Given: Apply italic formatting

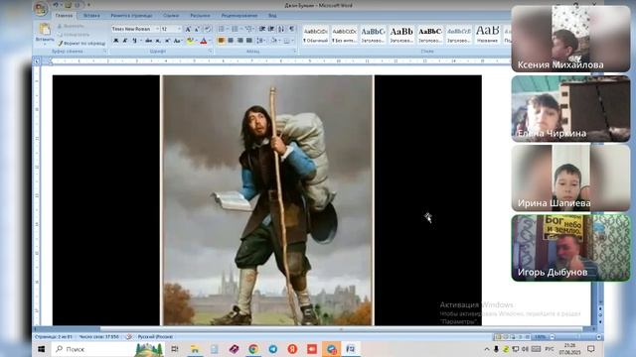Looking at the screenshot, I should point(125,41).
